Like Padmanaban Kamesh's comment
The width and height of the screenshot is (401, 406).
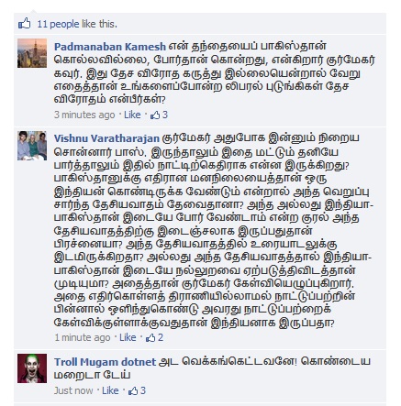pos(132,115)
